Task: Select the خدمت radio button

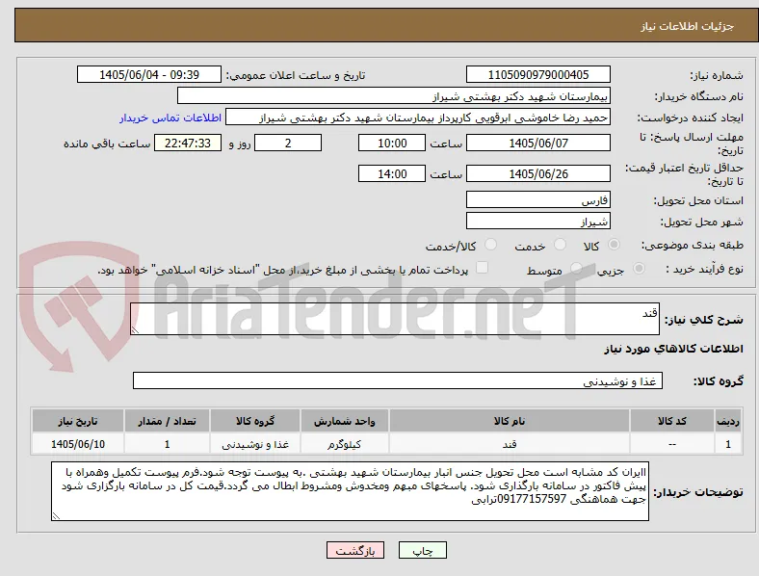Action: pos(560,245)
